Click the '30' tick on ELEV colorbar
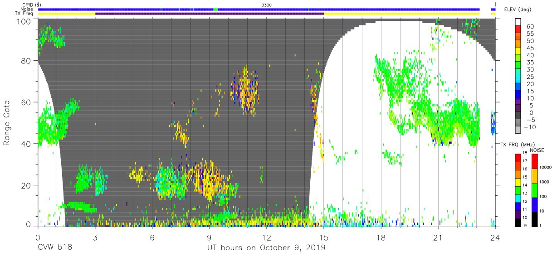The image size is (557, 257). [530, 69]
